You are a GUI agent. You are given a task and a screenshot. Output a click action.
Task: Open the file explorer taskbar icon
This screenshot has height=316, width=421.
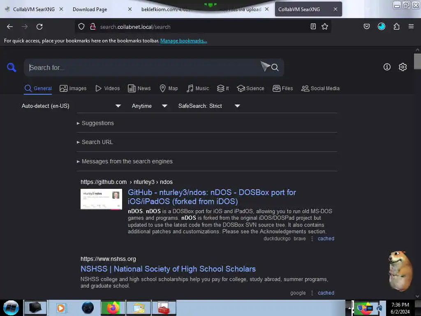coord(139,308)
